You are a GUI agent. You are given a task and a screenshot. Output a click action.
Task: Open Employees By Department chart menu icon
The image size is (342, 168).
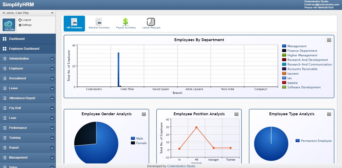coord(329,40)
